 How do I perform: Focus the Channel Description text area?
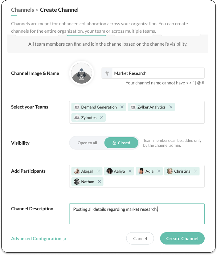click(x=137, y=216)
